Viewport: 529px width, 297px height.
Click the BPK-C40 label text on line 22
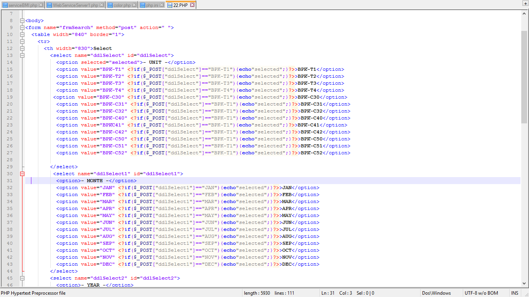[312, 118]
